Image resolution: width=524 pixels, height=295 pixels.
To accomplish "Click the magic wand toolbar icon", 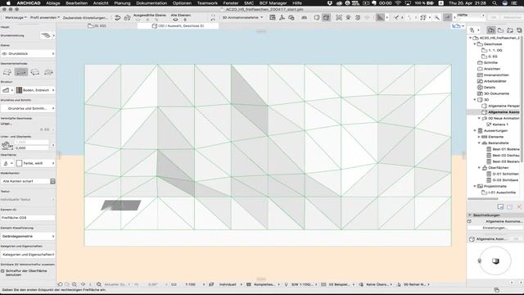I will (x=436, y=17).
